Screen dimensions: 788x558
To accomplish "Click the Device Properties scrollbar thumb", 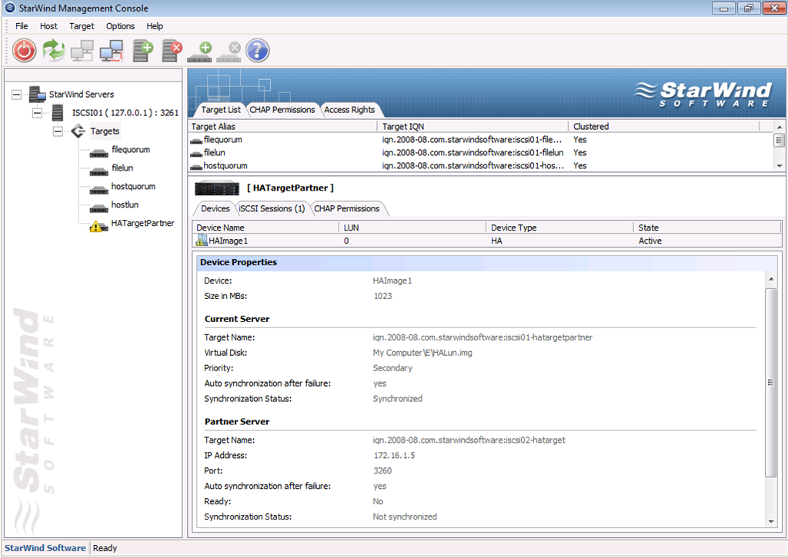I will [771, 382].
